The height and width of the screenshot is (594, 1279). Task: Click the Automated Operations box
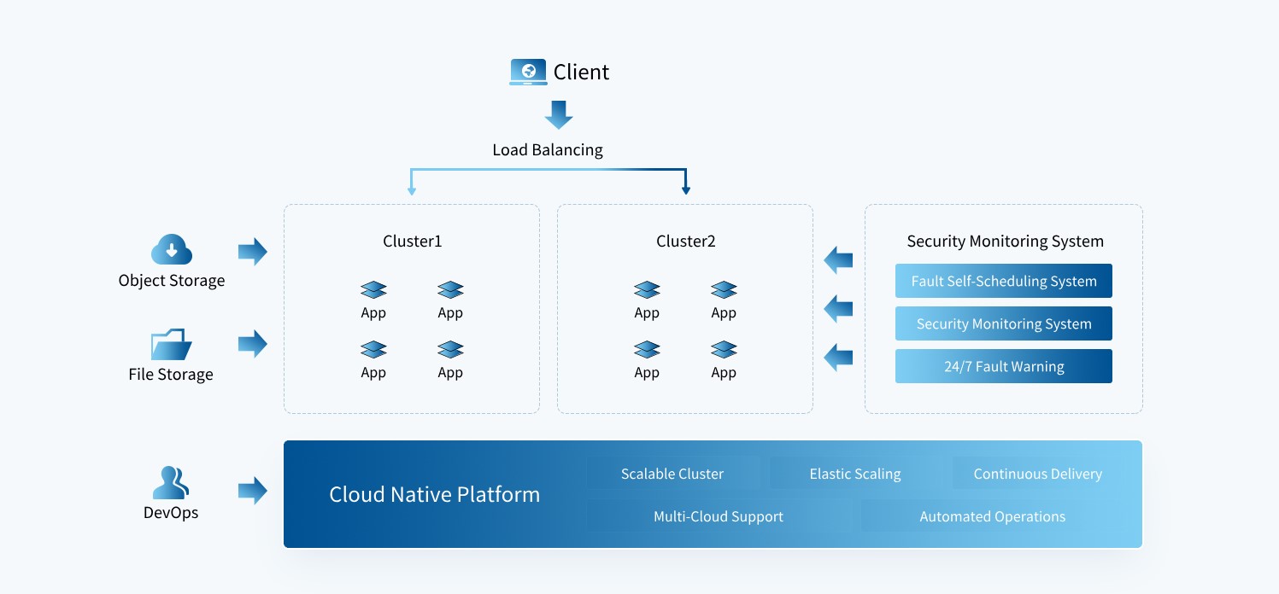993,515
